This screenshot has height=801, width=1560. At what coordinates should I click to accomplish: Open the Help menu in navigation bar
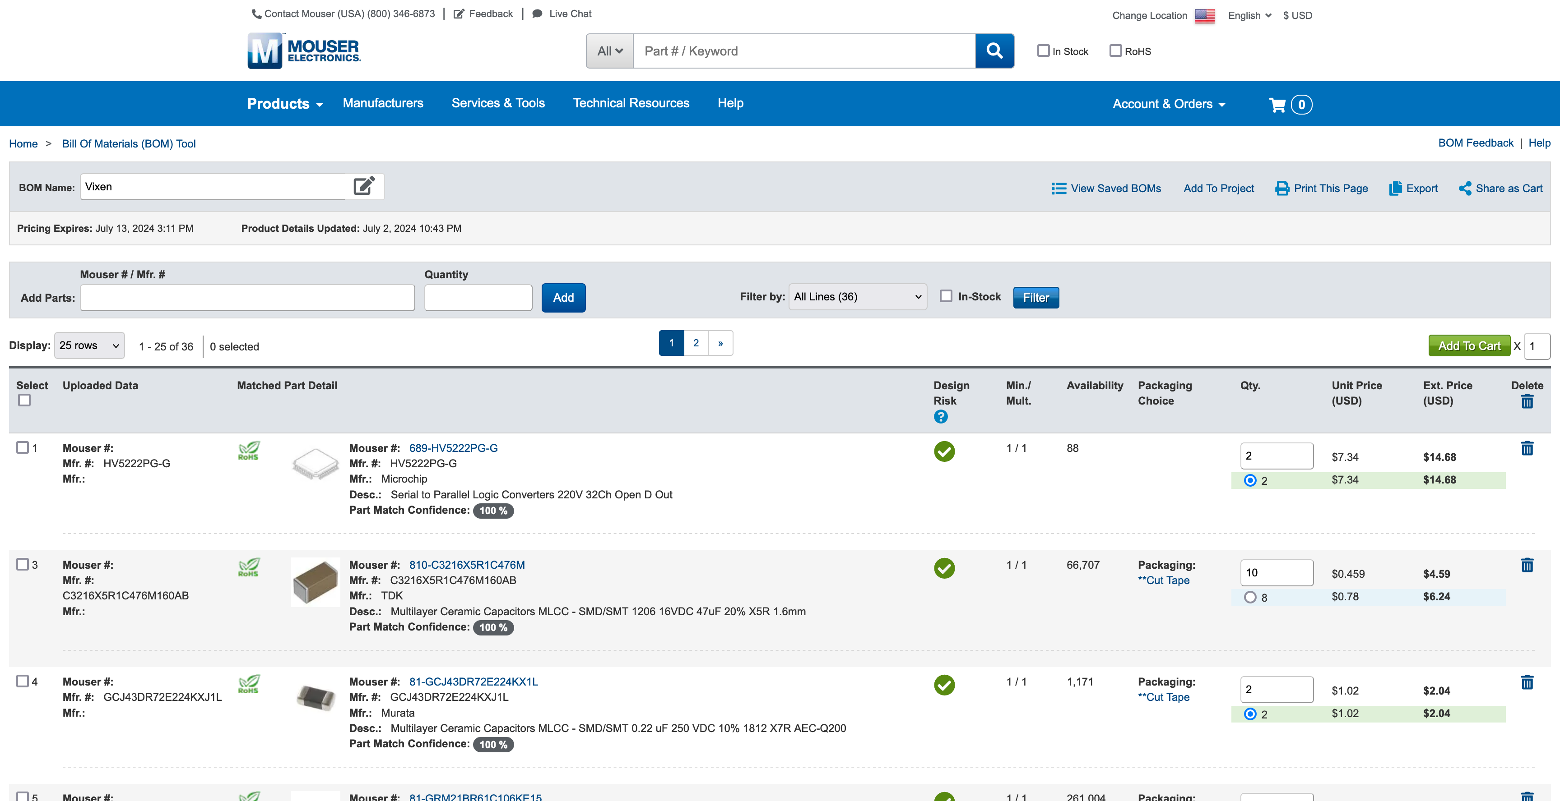(730, 103)
